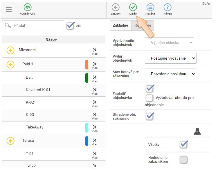
Task: Uncheck Uhradené obj. súkromné checkbox
Action: (150, 116)
